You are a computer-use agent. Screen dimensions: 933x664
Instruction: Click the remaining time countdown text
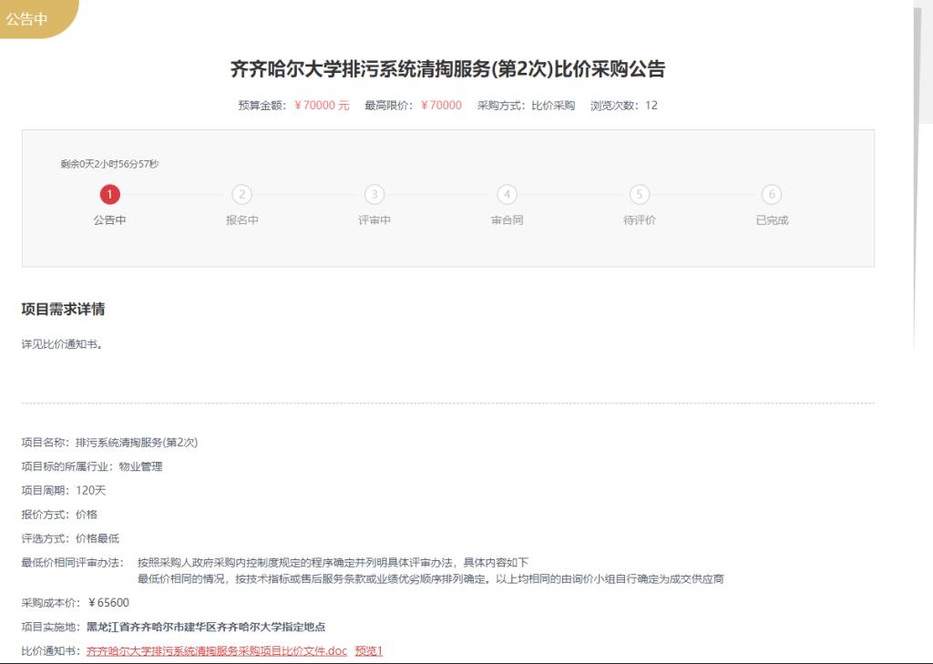point(109,164)
